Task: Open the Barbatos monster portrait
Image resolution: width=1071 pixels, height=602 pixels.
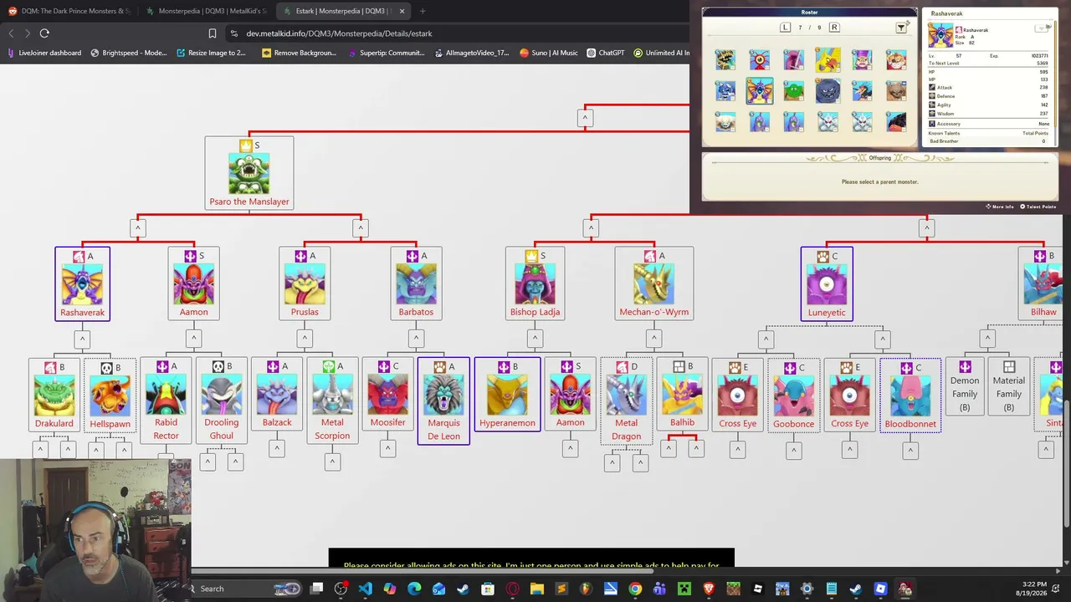Action: (416, 284)
